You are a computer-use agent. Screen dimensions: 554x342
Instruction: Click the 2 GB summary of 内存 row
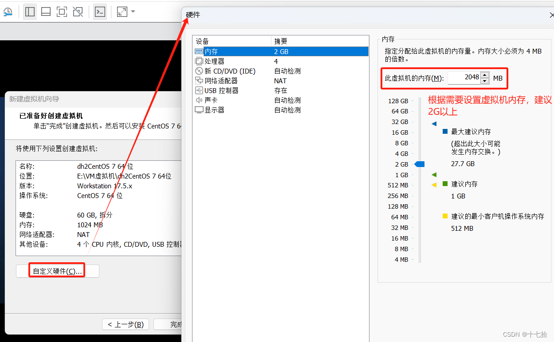pyautogui.click(x=281, y=51)
